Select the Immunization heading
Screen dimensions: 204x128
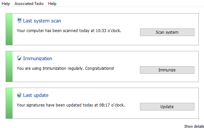click(x=38, y=59)
